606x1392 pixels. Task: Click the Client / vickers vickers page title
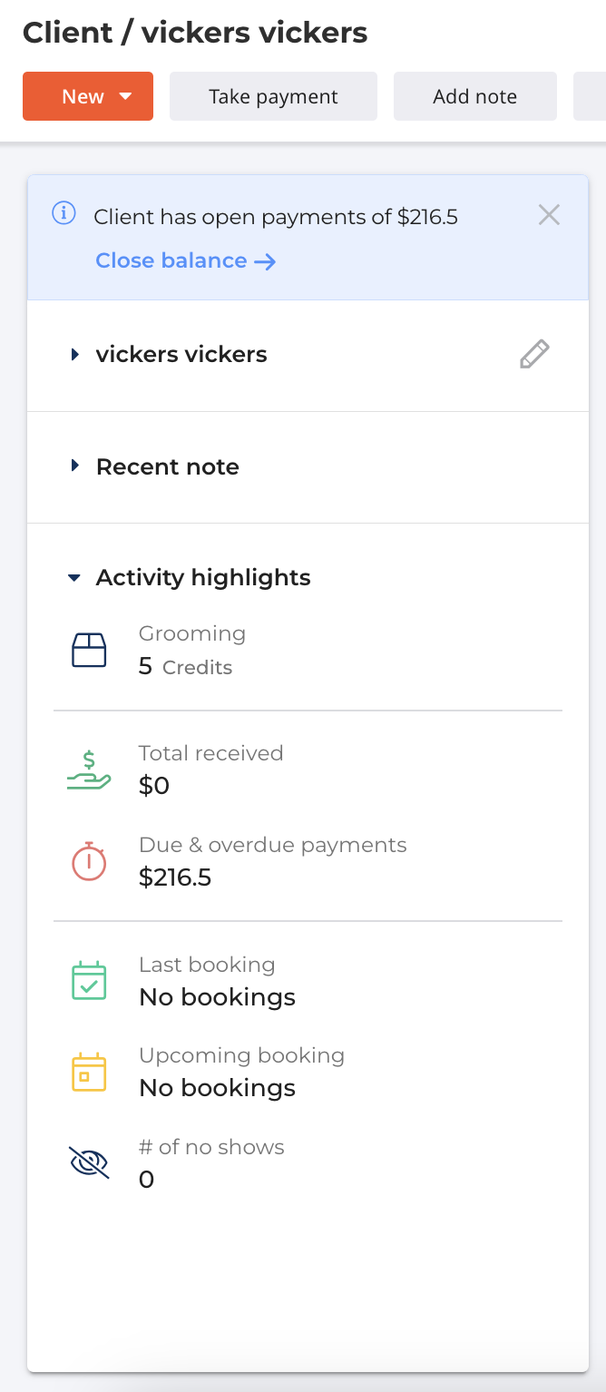pos(195,33)
